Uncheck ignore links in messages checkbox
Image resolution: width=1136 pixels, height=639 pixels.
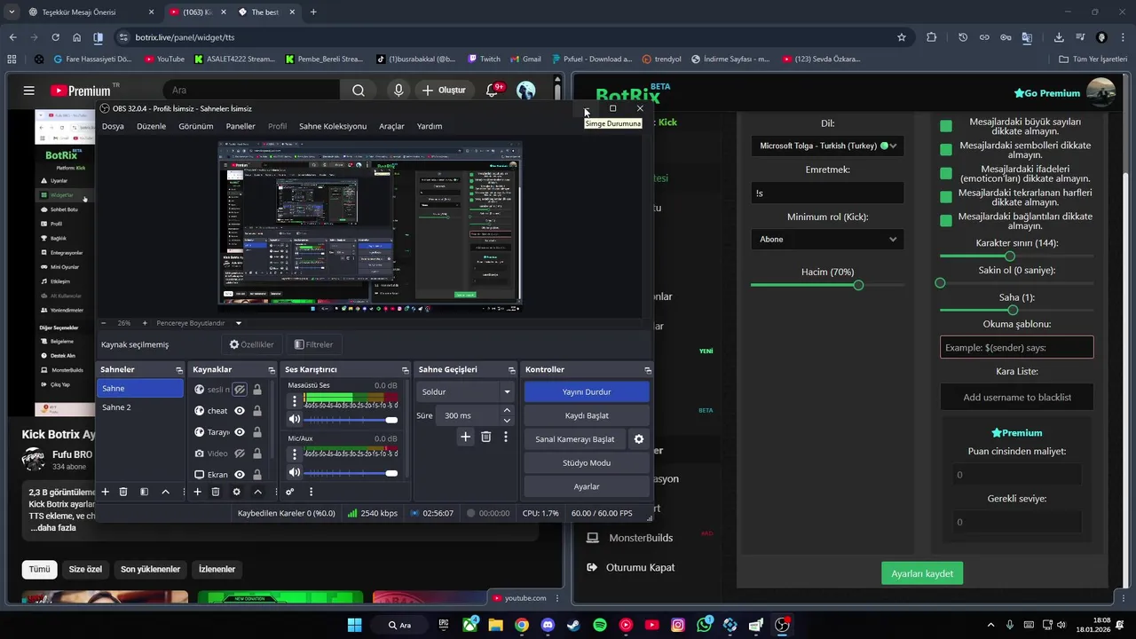[x=946, y=220]
